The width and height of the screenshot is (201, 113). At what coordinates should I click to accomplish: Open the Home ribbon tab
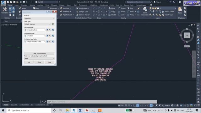[x=10, y=5]
